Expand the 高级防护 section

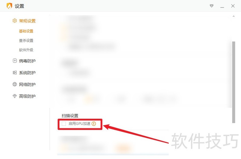[x=27, y=96]
